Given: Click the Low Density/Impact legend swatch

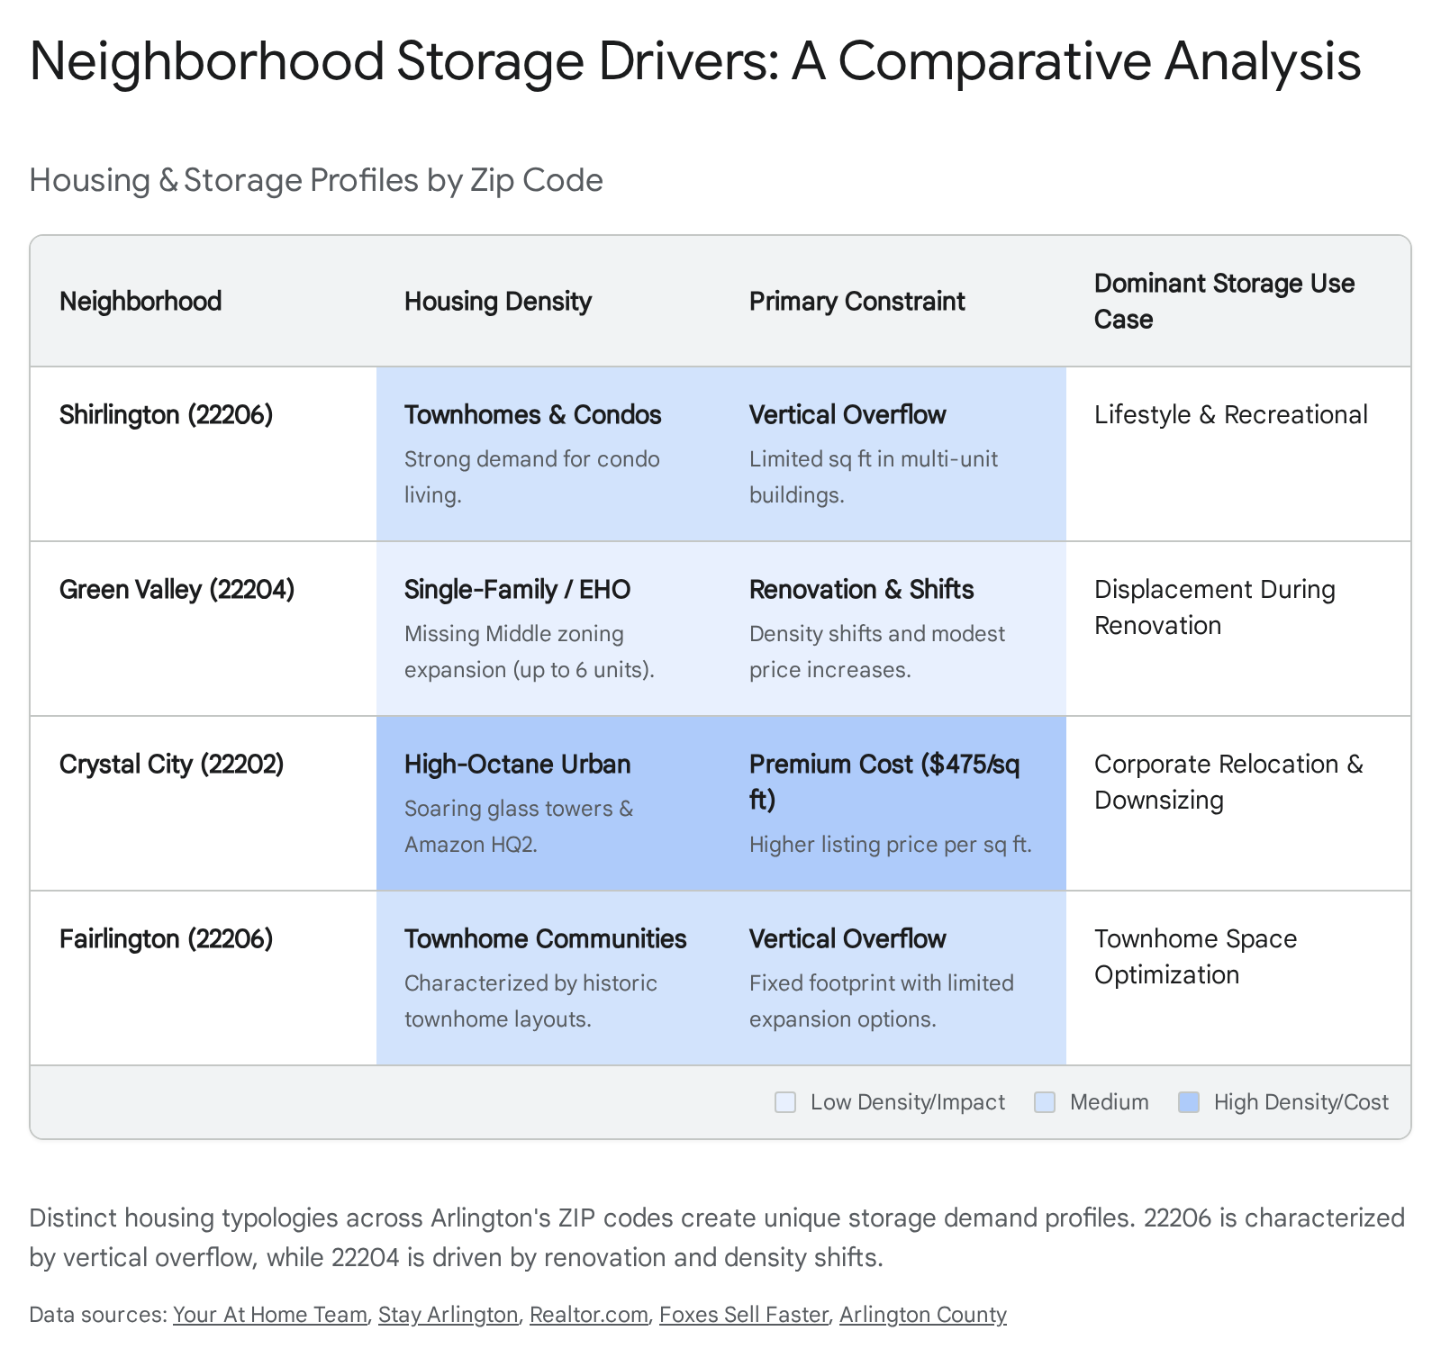Looking at the screenshot, I should (785, 1102).
